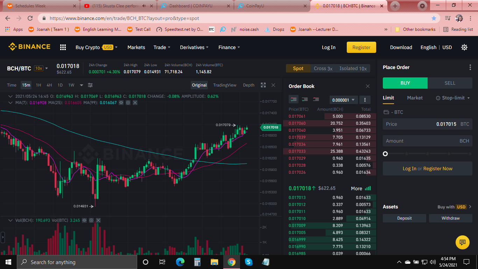Open the Trade dropdown menu
The height and width of the screenshot is (269, 478).
pos(162,47)
